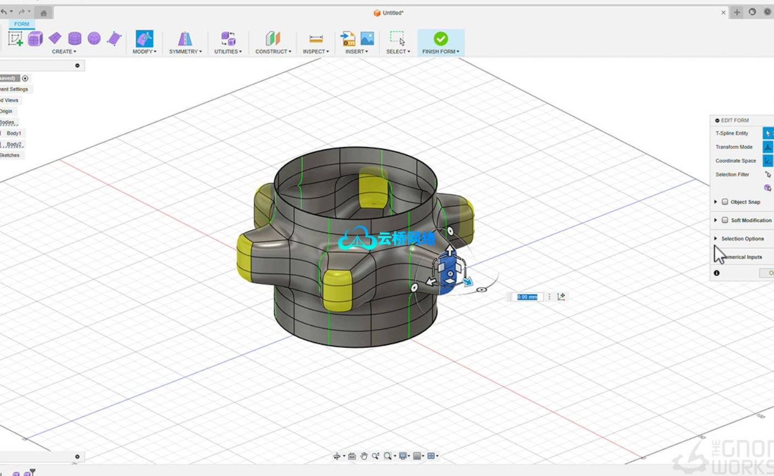Viewport: 774px width, 476px height.
Task: Enable the Soft Modification checkbox
Action: click(x=725, y=220)
